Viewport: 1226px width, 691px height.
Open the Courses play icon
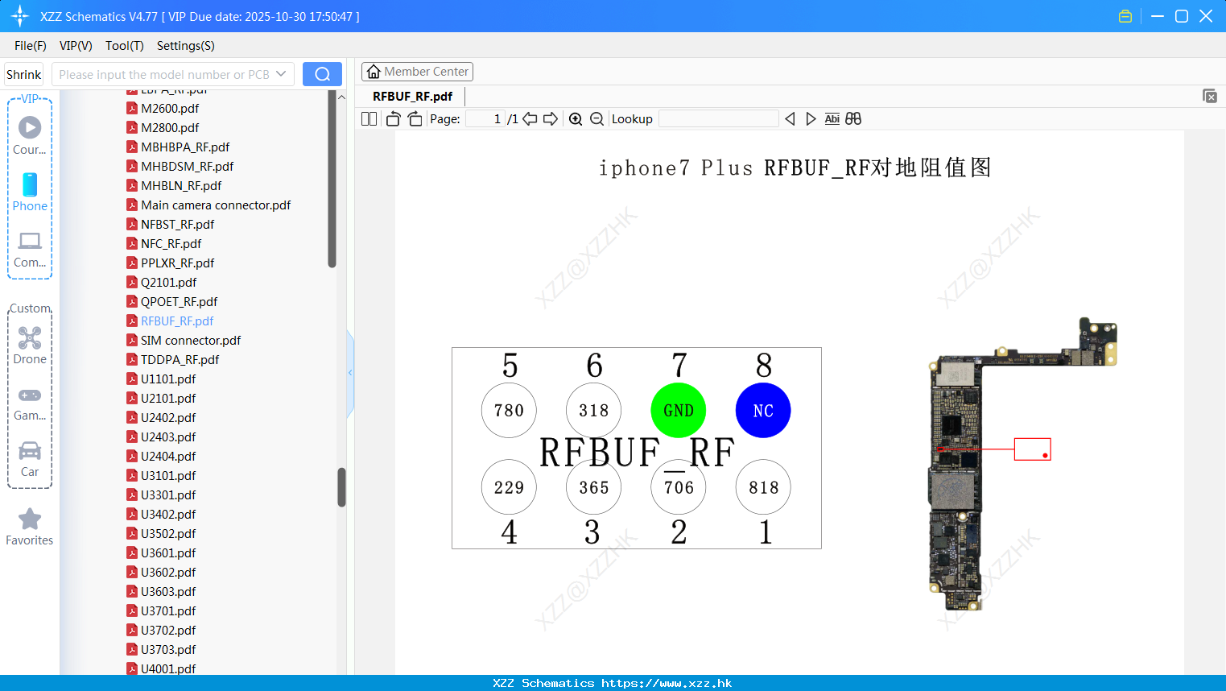click(30, 127)
